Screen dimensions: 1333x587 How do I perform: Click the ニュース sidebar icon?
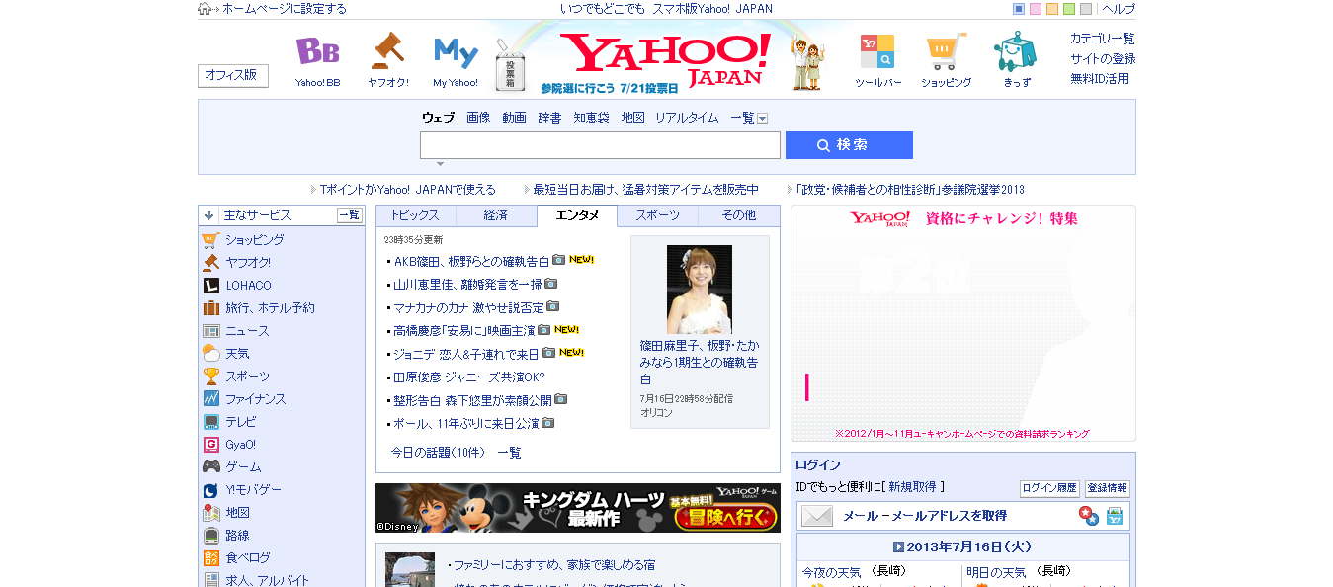click(210, 331)
